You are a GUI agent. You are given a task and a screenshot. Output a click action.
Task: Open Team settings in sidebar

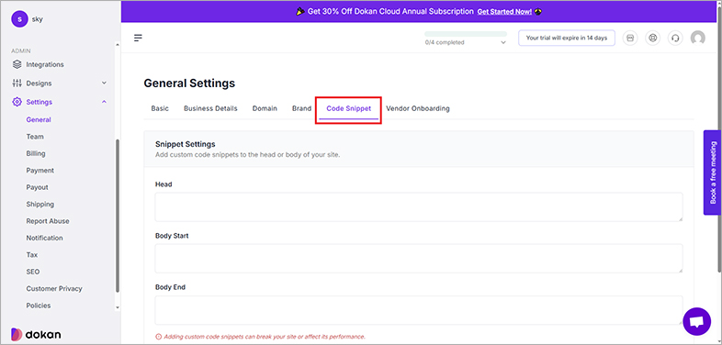point(35,137)
